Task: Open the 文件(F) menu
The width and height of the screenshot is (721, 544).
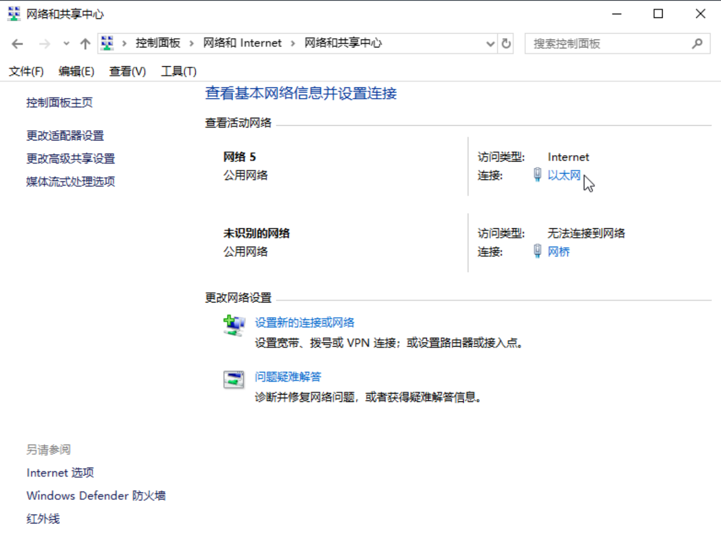Action: pyautogui.click(x=26, y=71)
